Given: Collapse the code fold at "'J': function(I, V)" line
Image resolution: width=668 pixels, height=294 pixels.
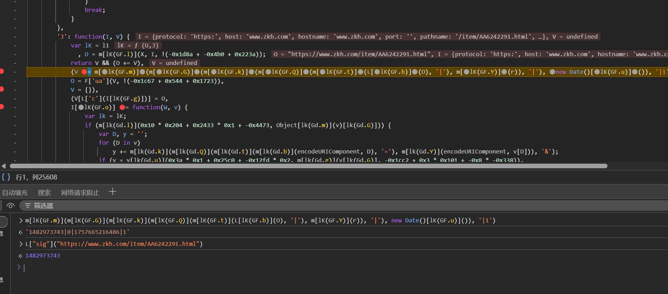Looking at the screenshot, I should click(x=15, y=37).
